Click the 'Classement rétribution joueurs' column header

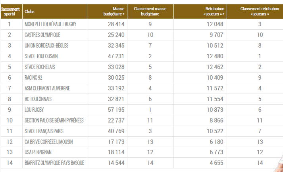pyautogui.click(x=260, y=11)
